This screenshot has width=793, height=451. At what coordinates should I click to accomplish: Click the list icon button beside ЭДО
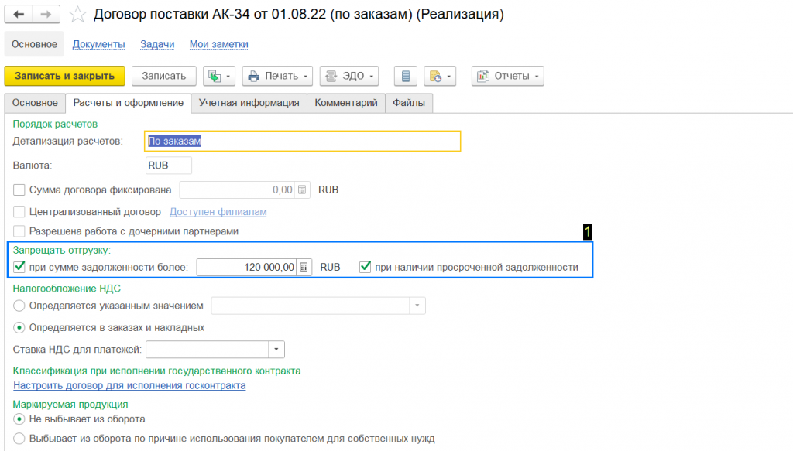coord(406,77)
